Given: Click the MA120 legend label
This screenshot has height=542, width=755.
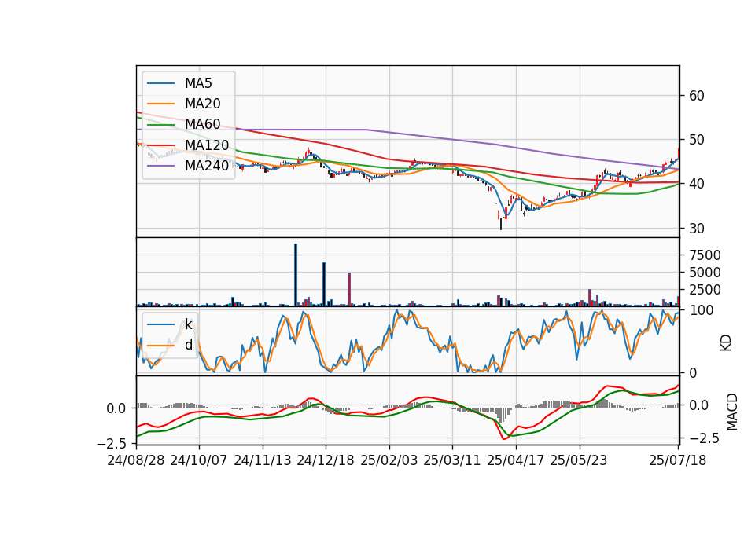Looking at the screenshot, I should pos(207,145).
